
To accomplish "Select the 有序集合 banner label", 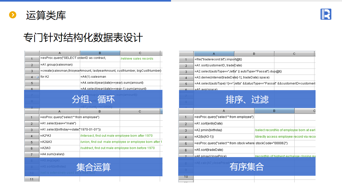I will click(247, 167).
